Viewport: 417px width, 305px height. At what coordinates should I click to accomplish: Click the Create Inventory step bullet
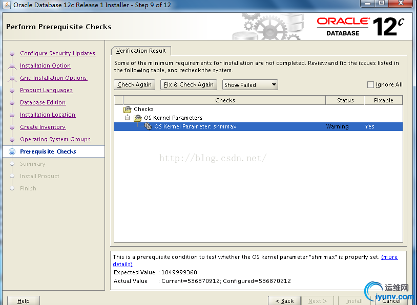pyautogui.click(x=12, y=127)
